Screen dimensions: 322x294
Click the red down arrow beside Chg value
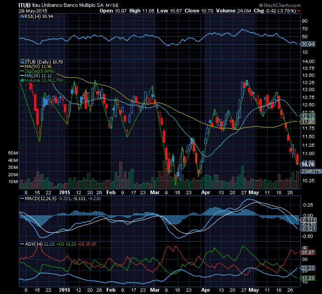[x=299, y=11]
